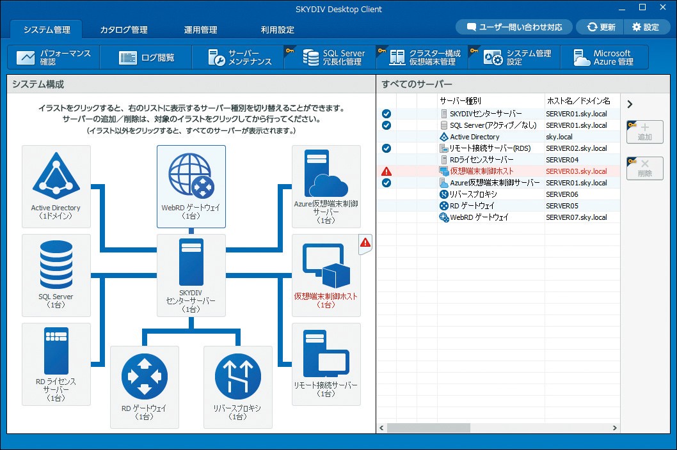Viewport: 677px width, 450px height.
Task: Select the SQL Server database illustration
Action: click(x=56, y=275)
